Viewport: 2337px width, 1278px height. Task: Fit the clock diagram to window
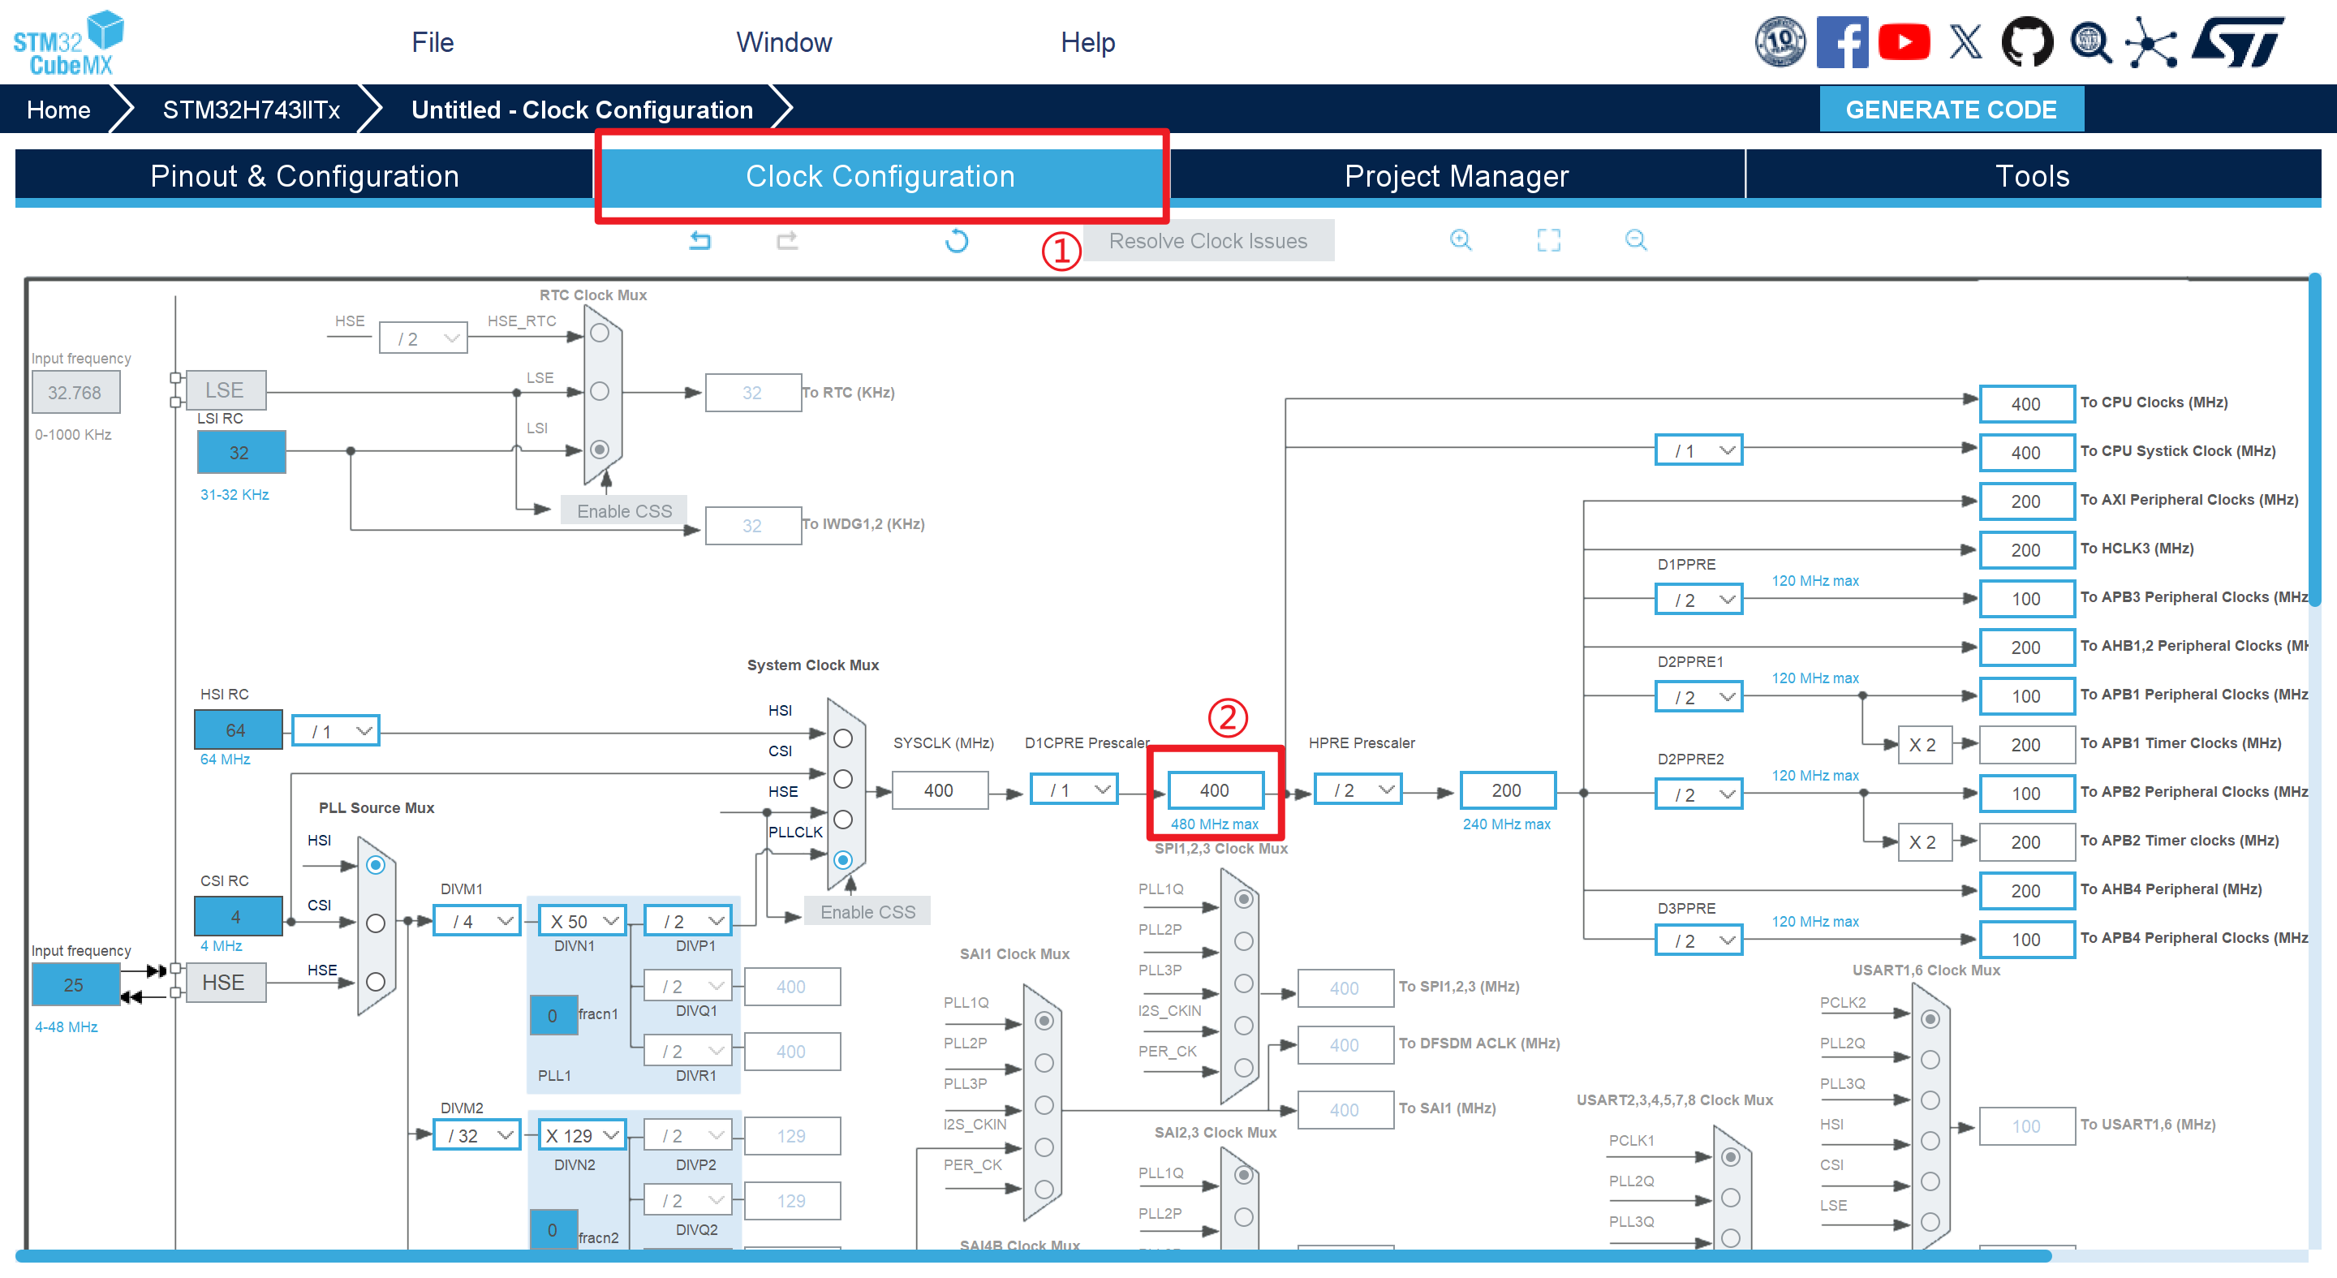pyautogui.click(x=1548, y=239)
